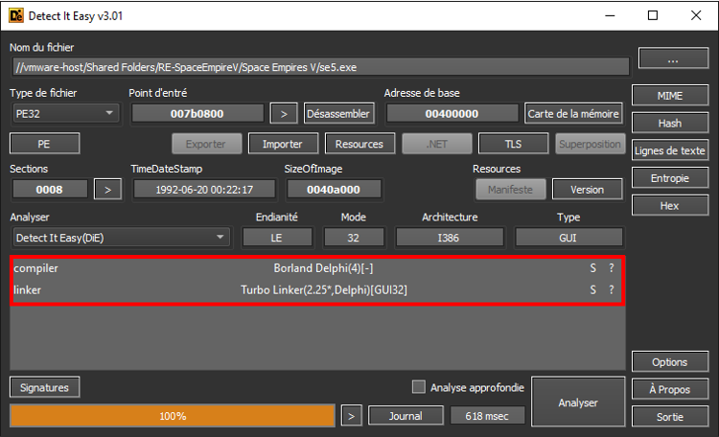Click the Hash button
Image resolution: width=719 pixels, height=437 pixels.
coord(670,123)
